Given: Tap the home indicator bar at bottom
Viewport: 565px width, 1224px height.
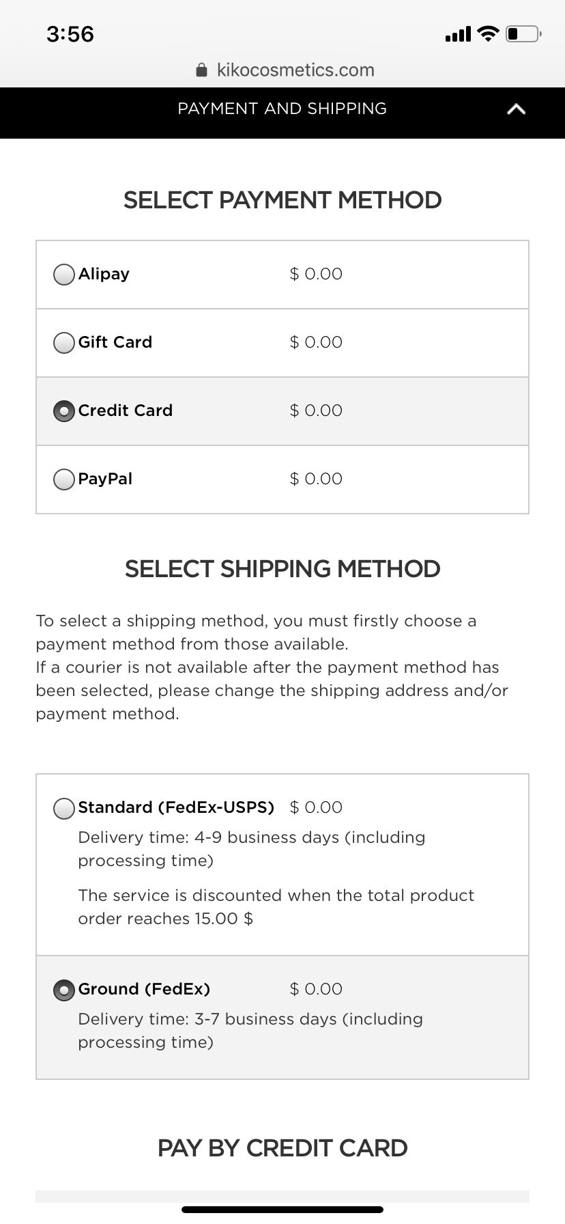Looking at the screenshot, I should tap(282, 1210).
